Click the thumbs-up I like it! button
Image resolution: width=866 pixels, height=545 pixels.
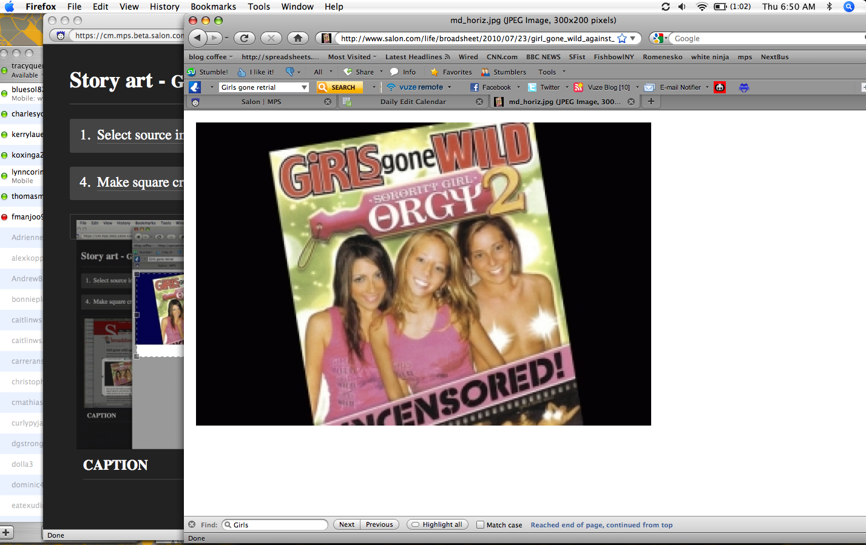pyautogui.click(x=255, y=72)
